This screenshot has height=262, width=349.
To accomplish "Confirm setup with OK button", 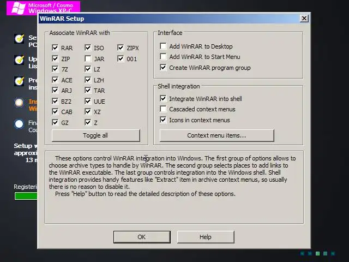I will coord(142,237).
